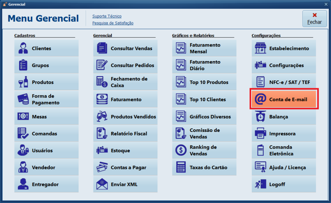
Task: Click the Balança scale icon
Action: tap(260, 117)
